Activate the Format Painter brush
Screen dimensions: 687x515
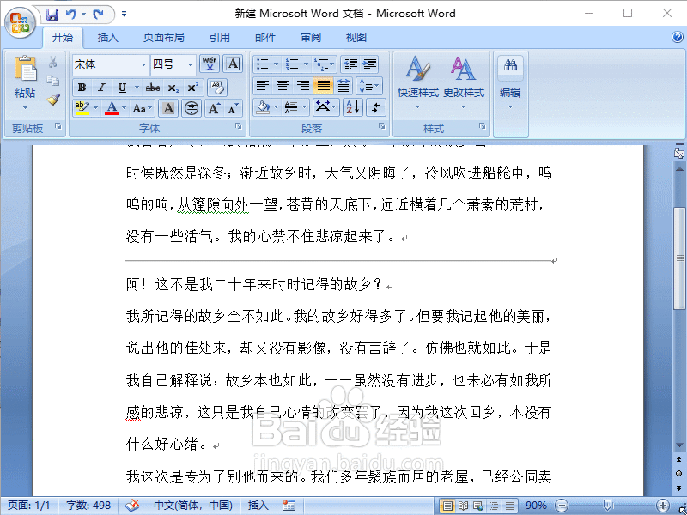click(53, 100)
